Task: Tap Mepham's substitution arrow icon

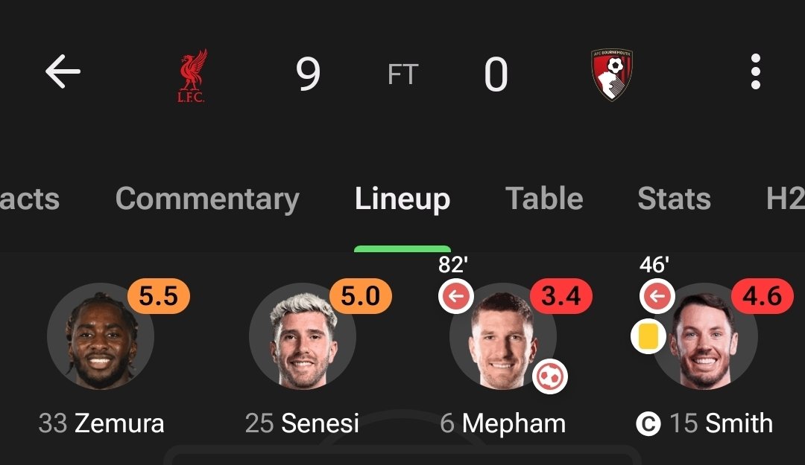Action: (456, 296)
